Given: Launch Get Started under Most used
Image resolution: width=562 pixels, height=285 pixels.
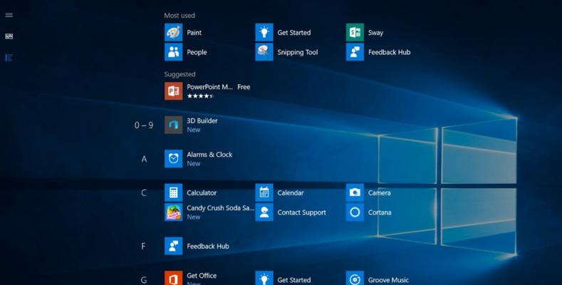Looking at the screenshot, I should coord(283,32).
